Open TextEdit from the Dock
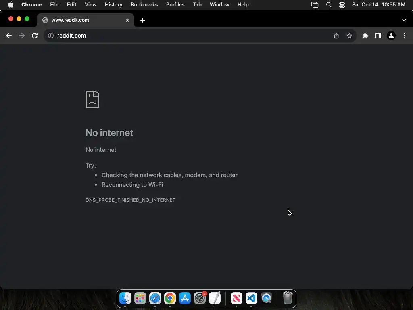This screenshot has height=310, width=413. (x=215, y=298)
